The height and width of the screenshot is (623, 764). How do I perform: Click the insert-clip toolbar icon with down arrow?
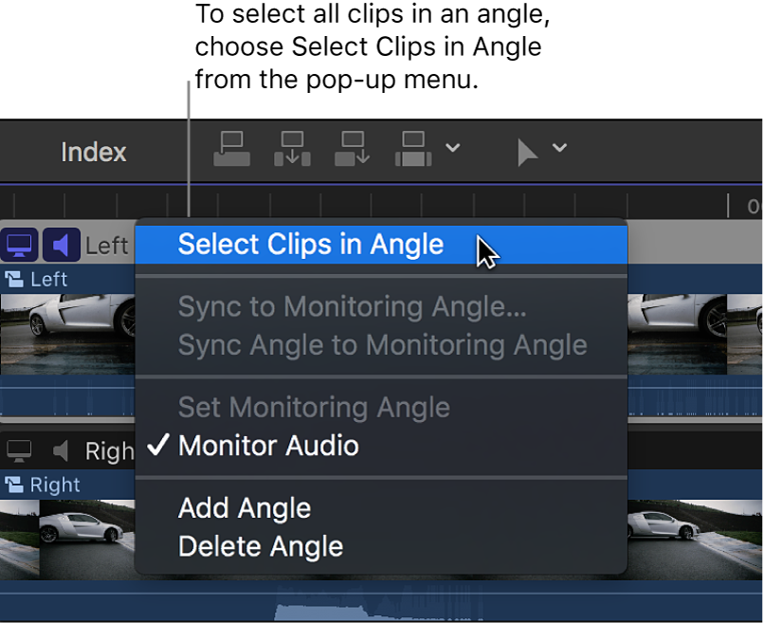point(292,148)
